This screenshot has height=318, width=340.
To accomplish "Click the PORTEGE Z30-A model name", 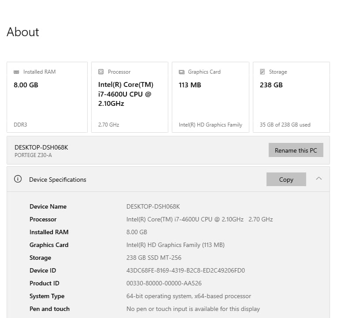I will click(x=33, y=155).
